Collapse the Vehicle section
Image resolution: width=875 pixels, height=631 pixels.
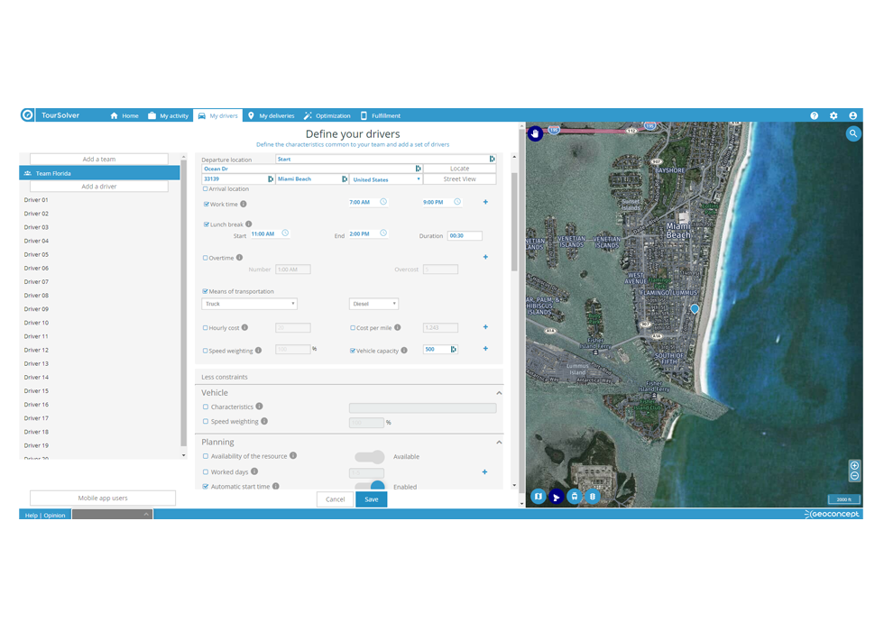[x=499, y=393]
